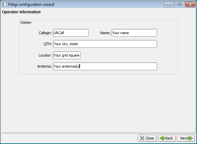Screen dimensions: 197x144
Task: Minimize the Fldigi configuration wizard window
Action: tap(169, 5)
